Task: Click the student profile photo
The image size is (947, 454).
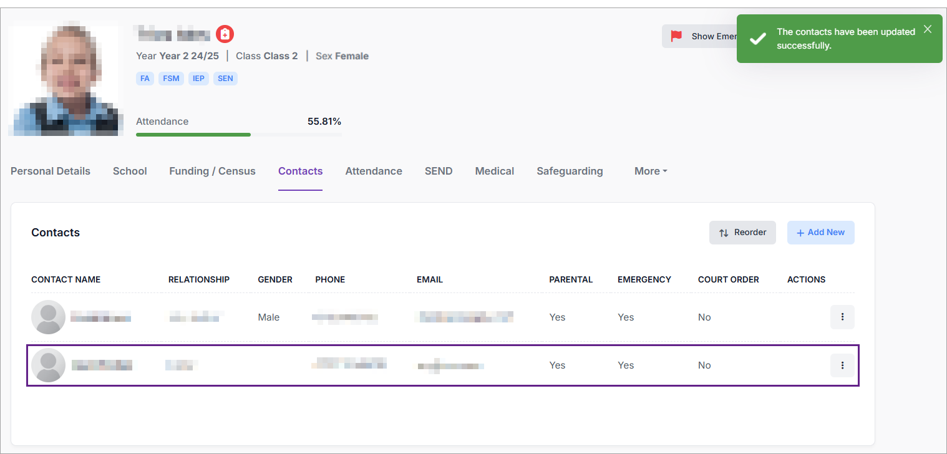Action: point(65,80)
